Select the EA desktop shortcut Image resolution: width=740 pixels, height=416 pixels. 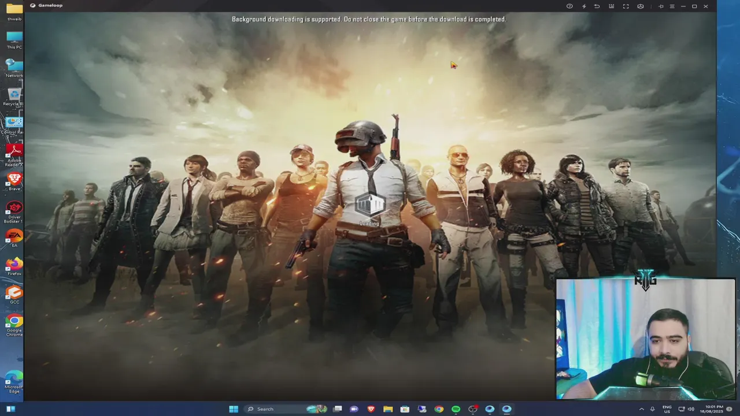pos(14,238)
